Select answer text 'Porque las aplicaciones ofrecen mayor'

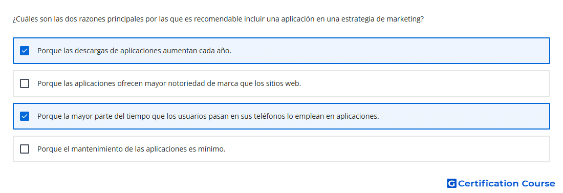coord(102,83)
